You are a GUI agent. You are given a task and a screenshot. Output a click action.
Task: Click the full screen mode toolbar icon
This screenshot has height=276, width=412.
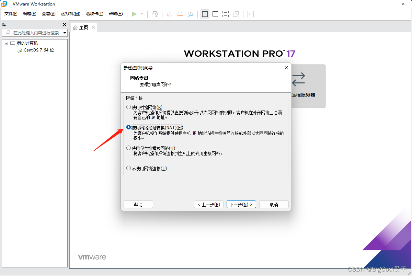pyautogui.click(x=226, y=14)
